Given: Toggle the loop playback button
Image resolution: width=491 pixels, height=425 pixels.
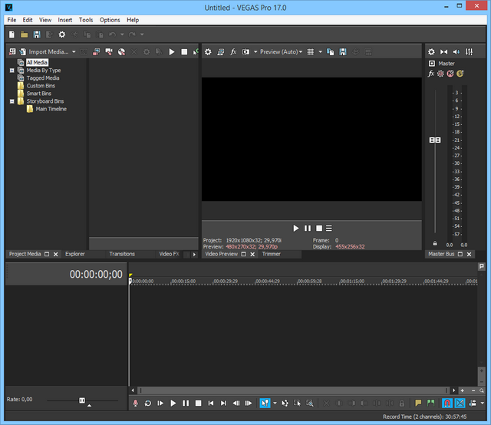Looking at the screenshot, I should point(148,403).
